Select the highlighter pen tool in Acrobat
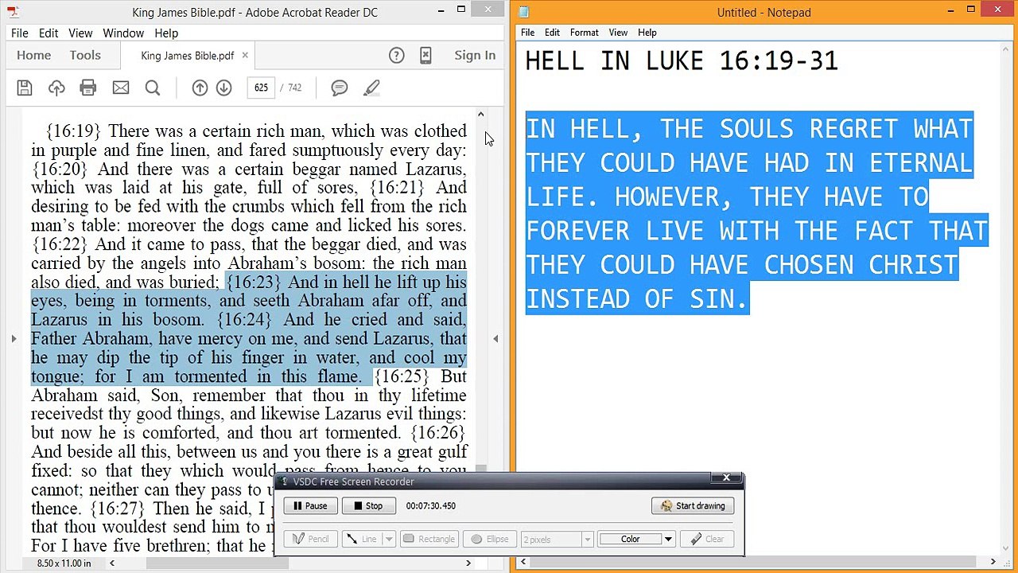1018x573 pixels. pos(371,88)
